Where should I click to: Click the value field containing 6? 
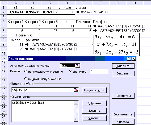[x=99, y=71]
